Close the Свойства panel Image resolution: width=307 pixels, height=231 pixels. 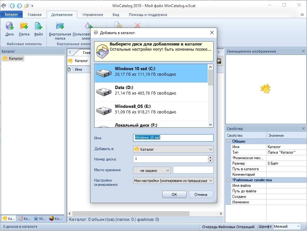[303, 128]
